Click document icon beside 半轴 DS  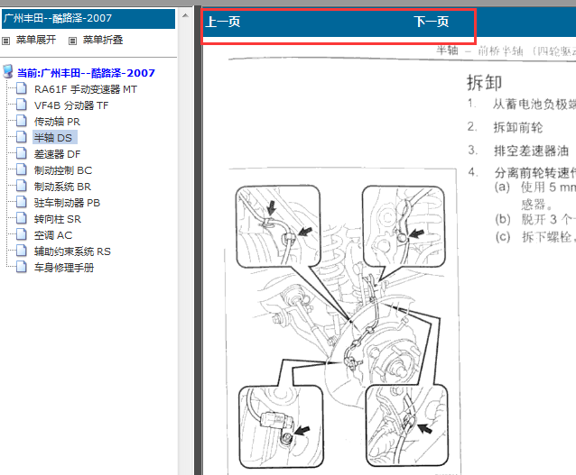tap(22, 137)
